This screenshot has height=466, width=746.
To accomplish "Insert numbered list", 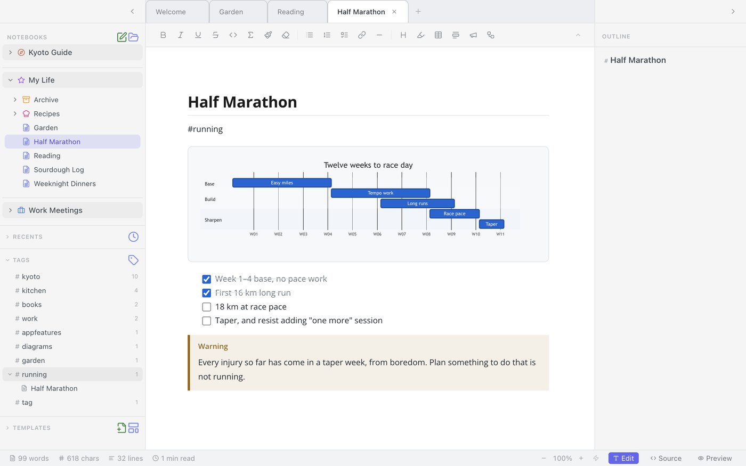I will [x=327, y=35].
